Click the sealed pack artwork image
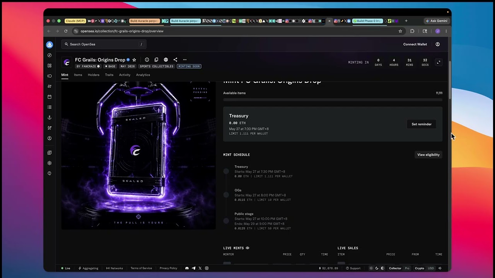The height and width of the screenshot is (278, 495). (x=138, y=155)
